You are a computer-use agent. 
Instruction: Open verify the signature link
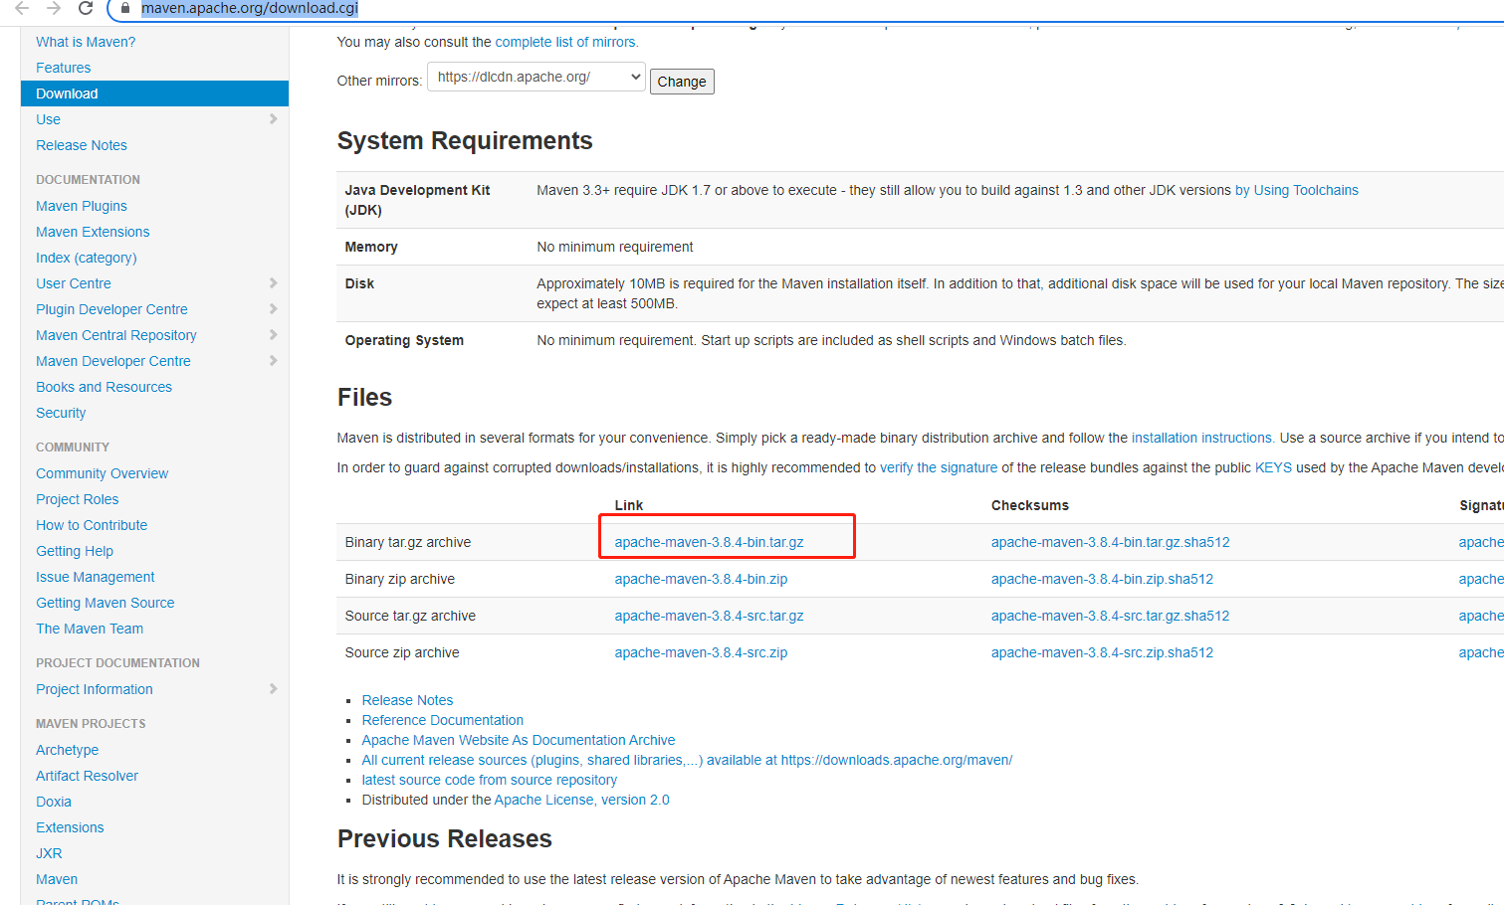tap(939, 467)
